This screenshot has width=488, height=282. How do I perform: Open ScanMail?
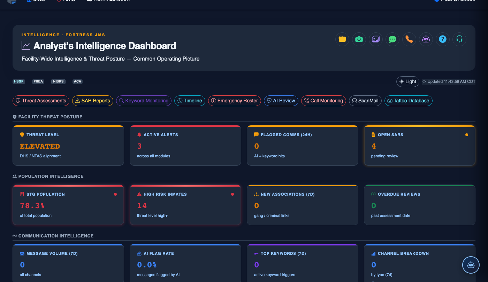coord(365,101)
